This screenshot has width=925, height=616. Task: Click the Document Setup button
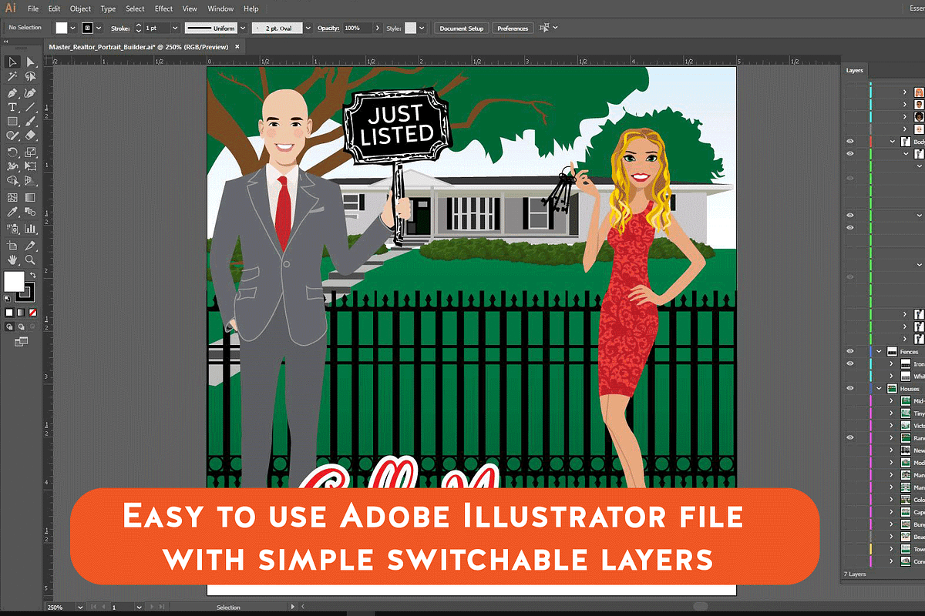(462, 28)
